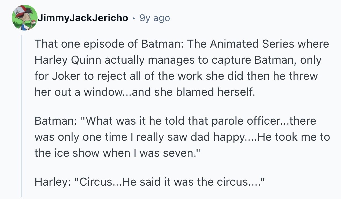Click the Pokeball in the user avatar

pos(34,22)
